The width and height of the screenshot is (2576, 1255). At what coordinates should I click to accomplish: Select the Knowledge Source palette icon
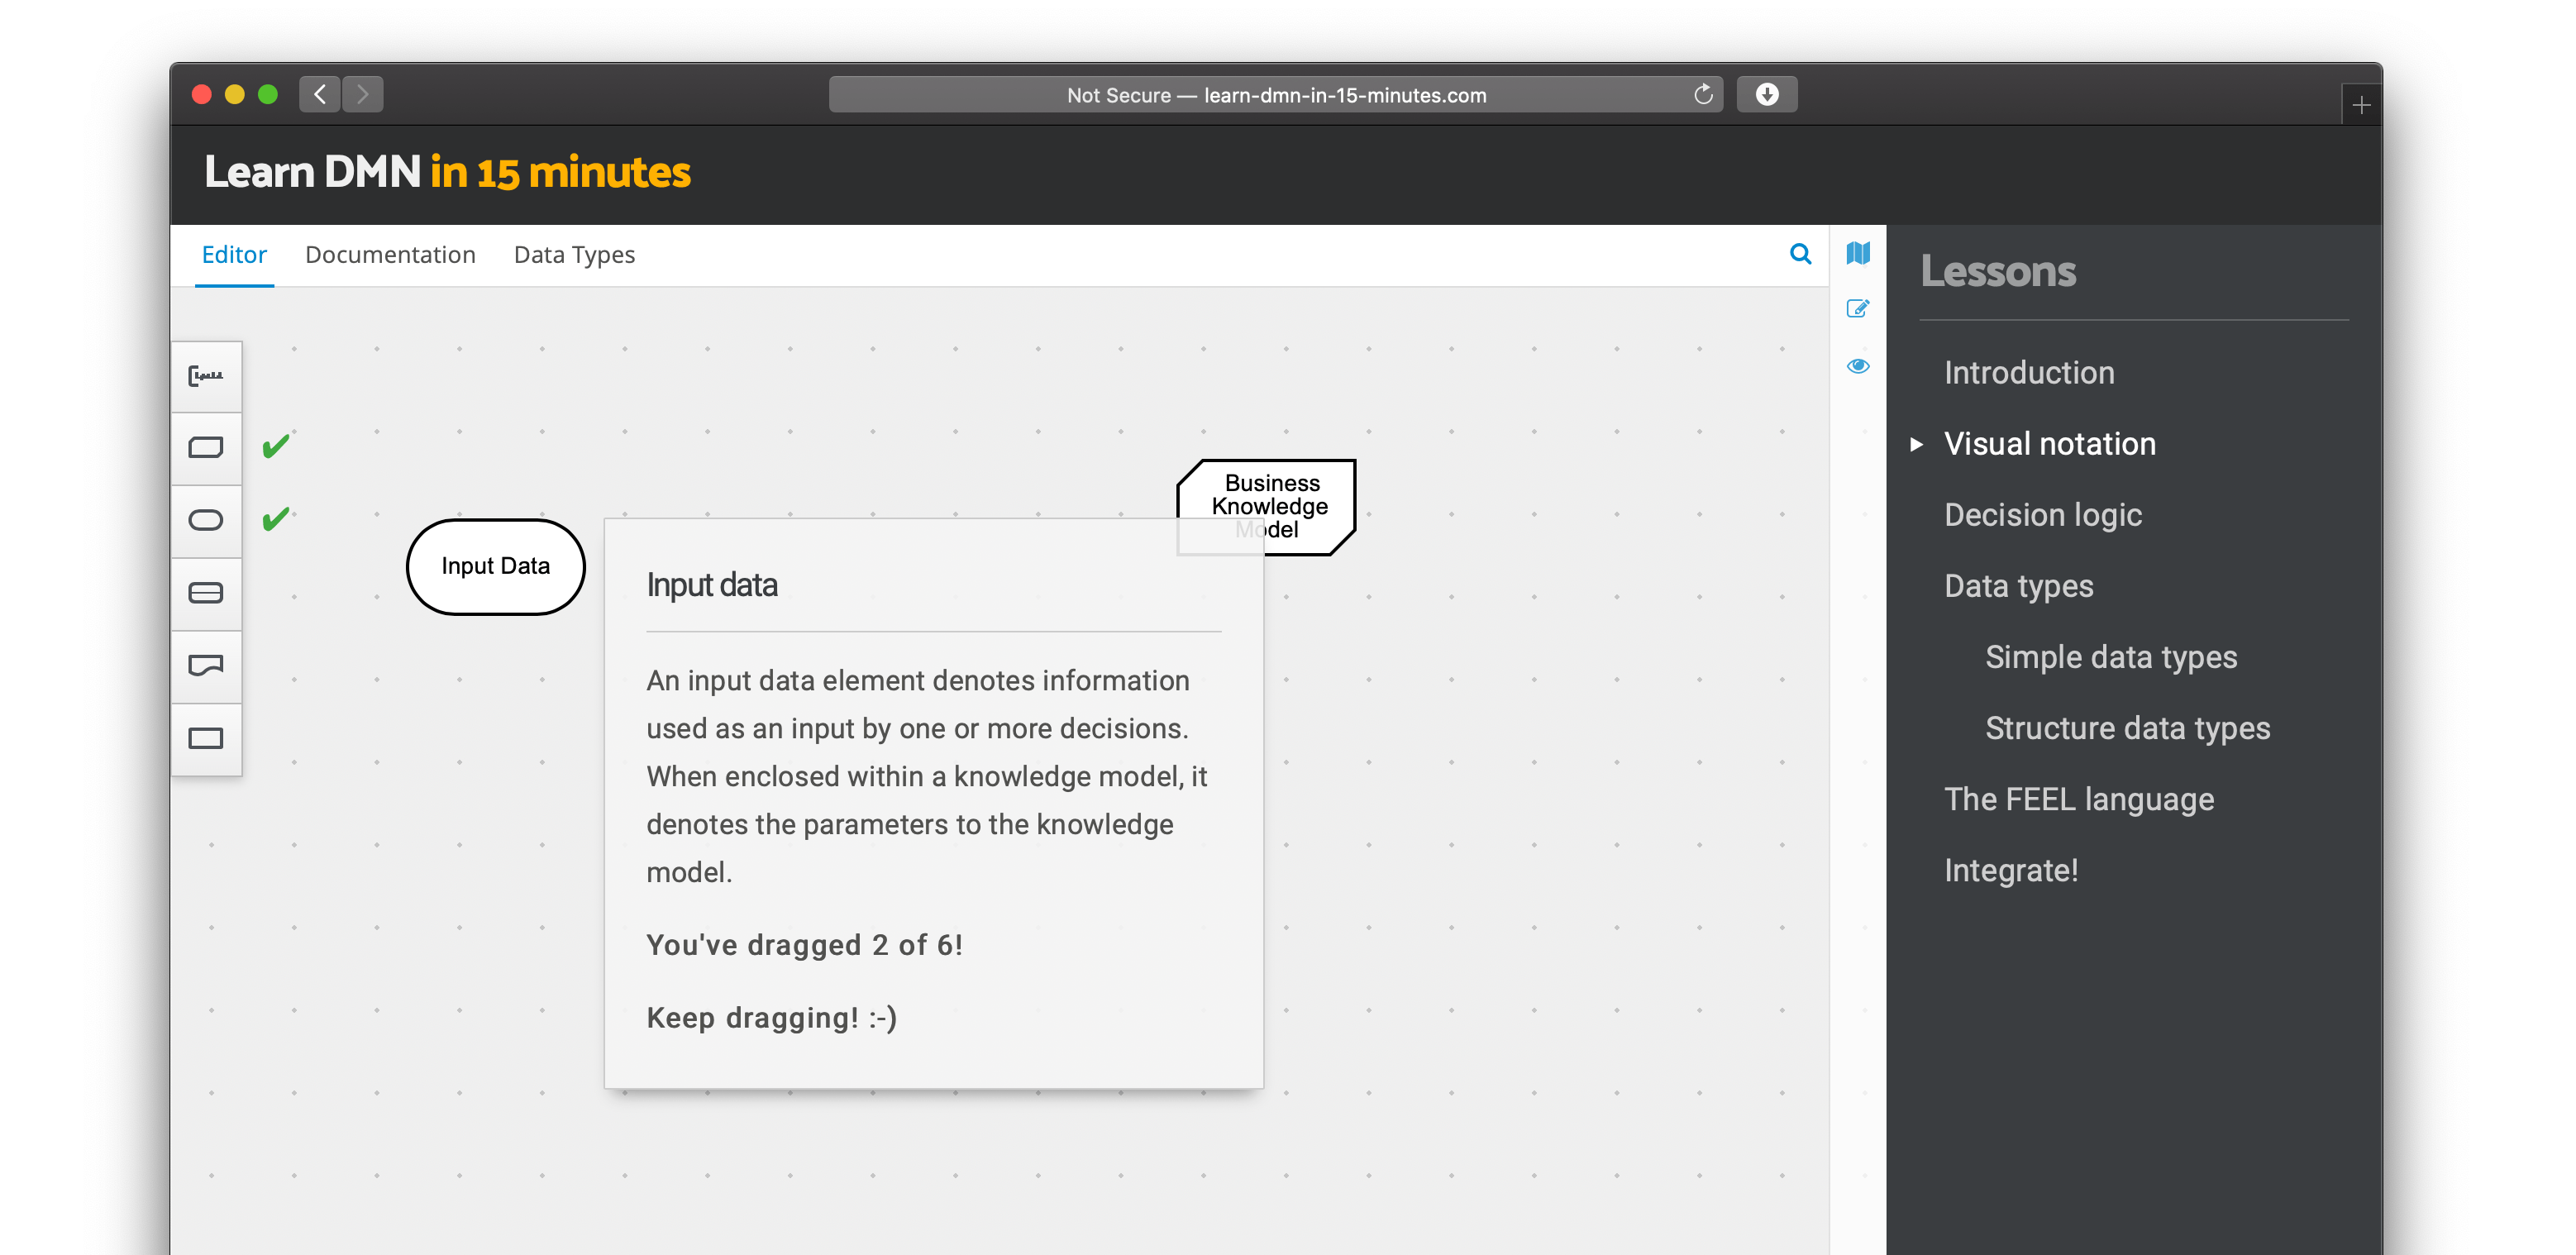pyautogui.click(x=206, y=665)
